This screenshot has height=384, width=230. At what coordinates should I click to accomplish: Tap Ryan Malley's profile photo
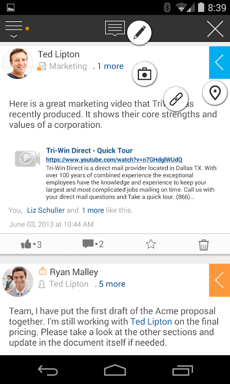18,281
